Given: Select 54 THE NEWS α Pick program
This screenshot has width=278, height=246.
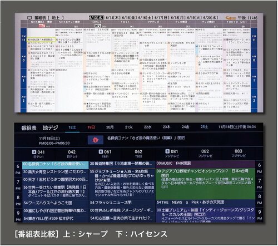Looking at the screenshot, I should [x=205, y=203].
